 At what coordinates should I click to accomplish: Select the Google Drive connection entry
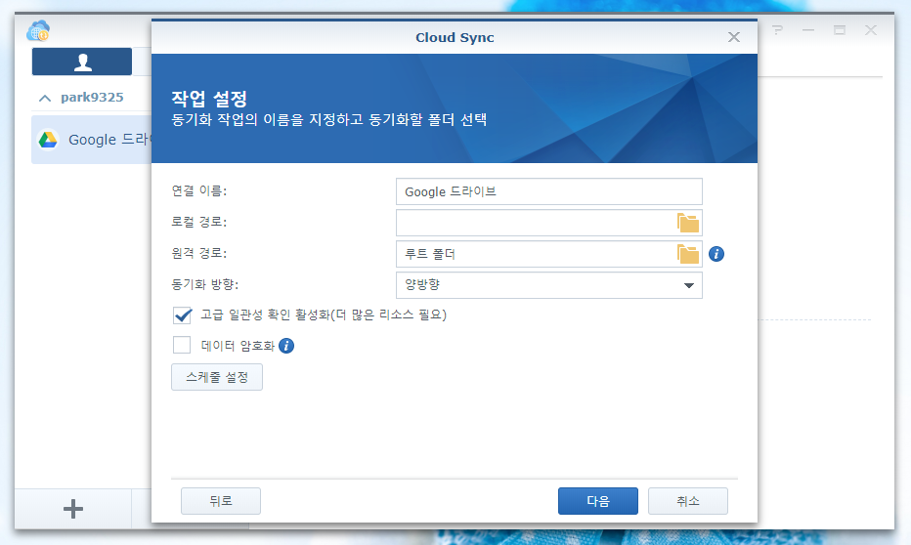[93, 140]
